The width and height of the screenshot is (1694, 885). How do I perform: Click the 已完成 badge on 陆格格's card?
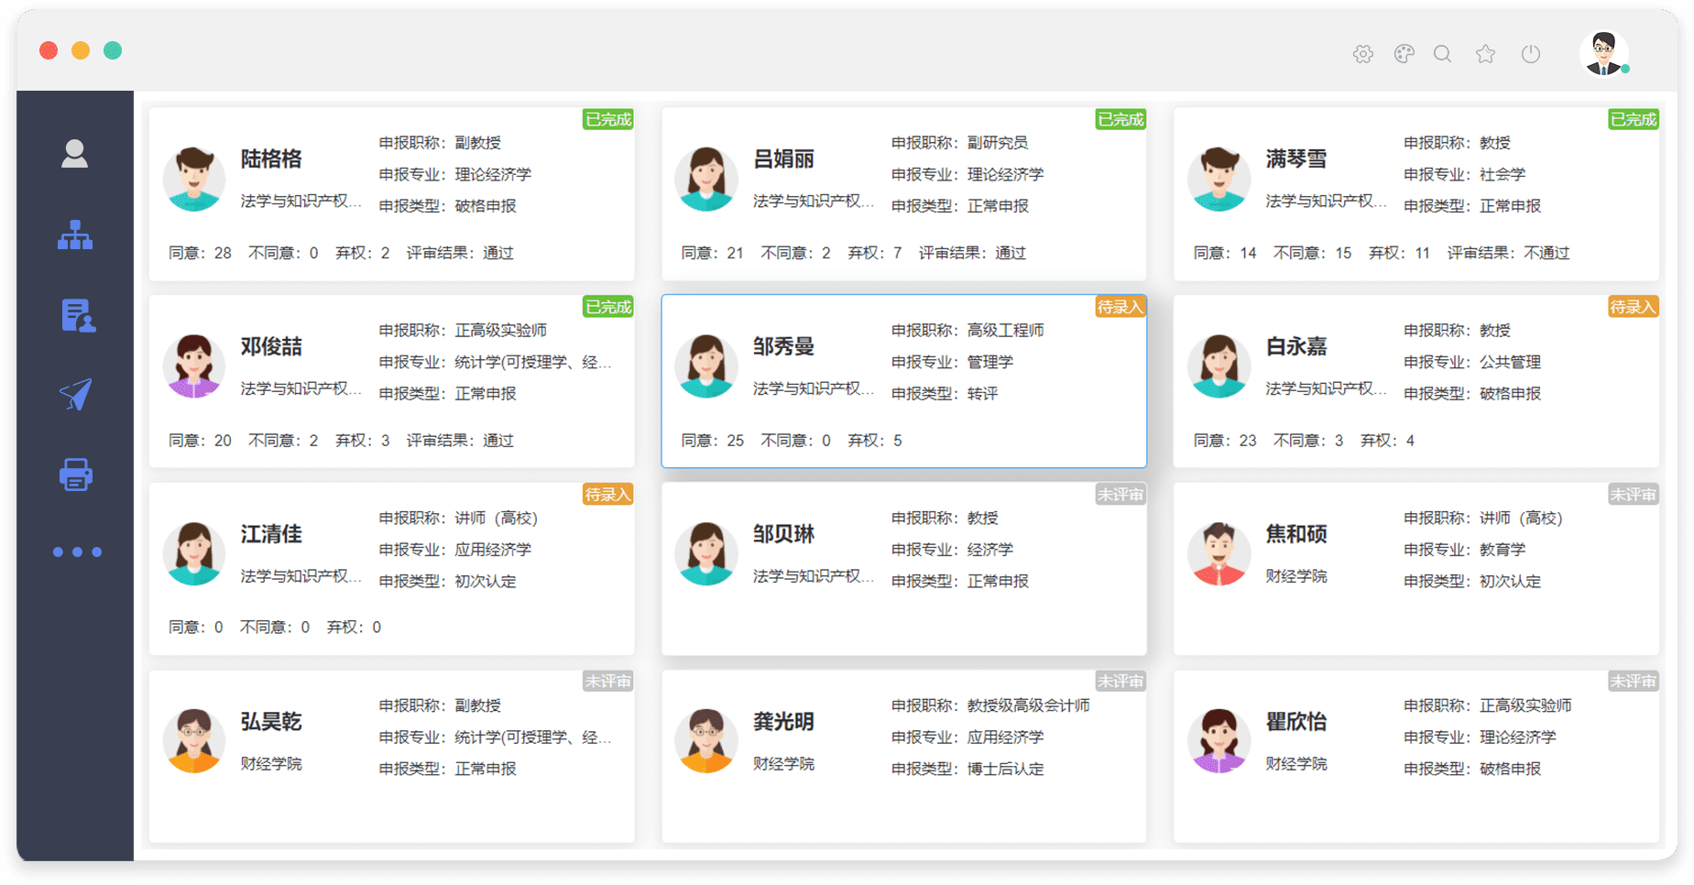[x=608, y=119]
